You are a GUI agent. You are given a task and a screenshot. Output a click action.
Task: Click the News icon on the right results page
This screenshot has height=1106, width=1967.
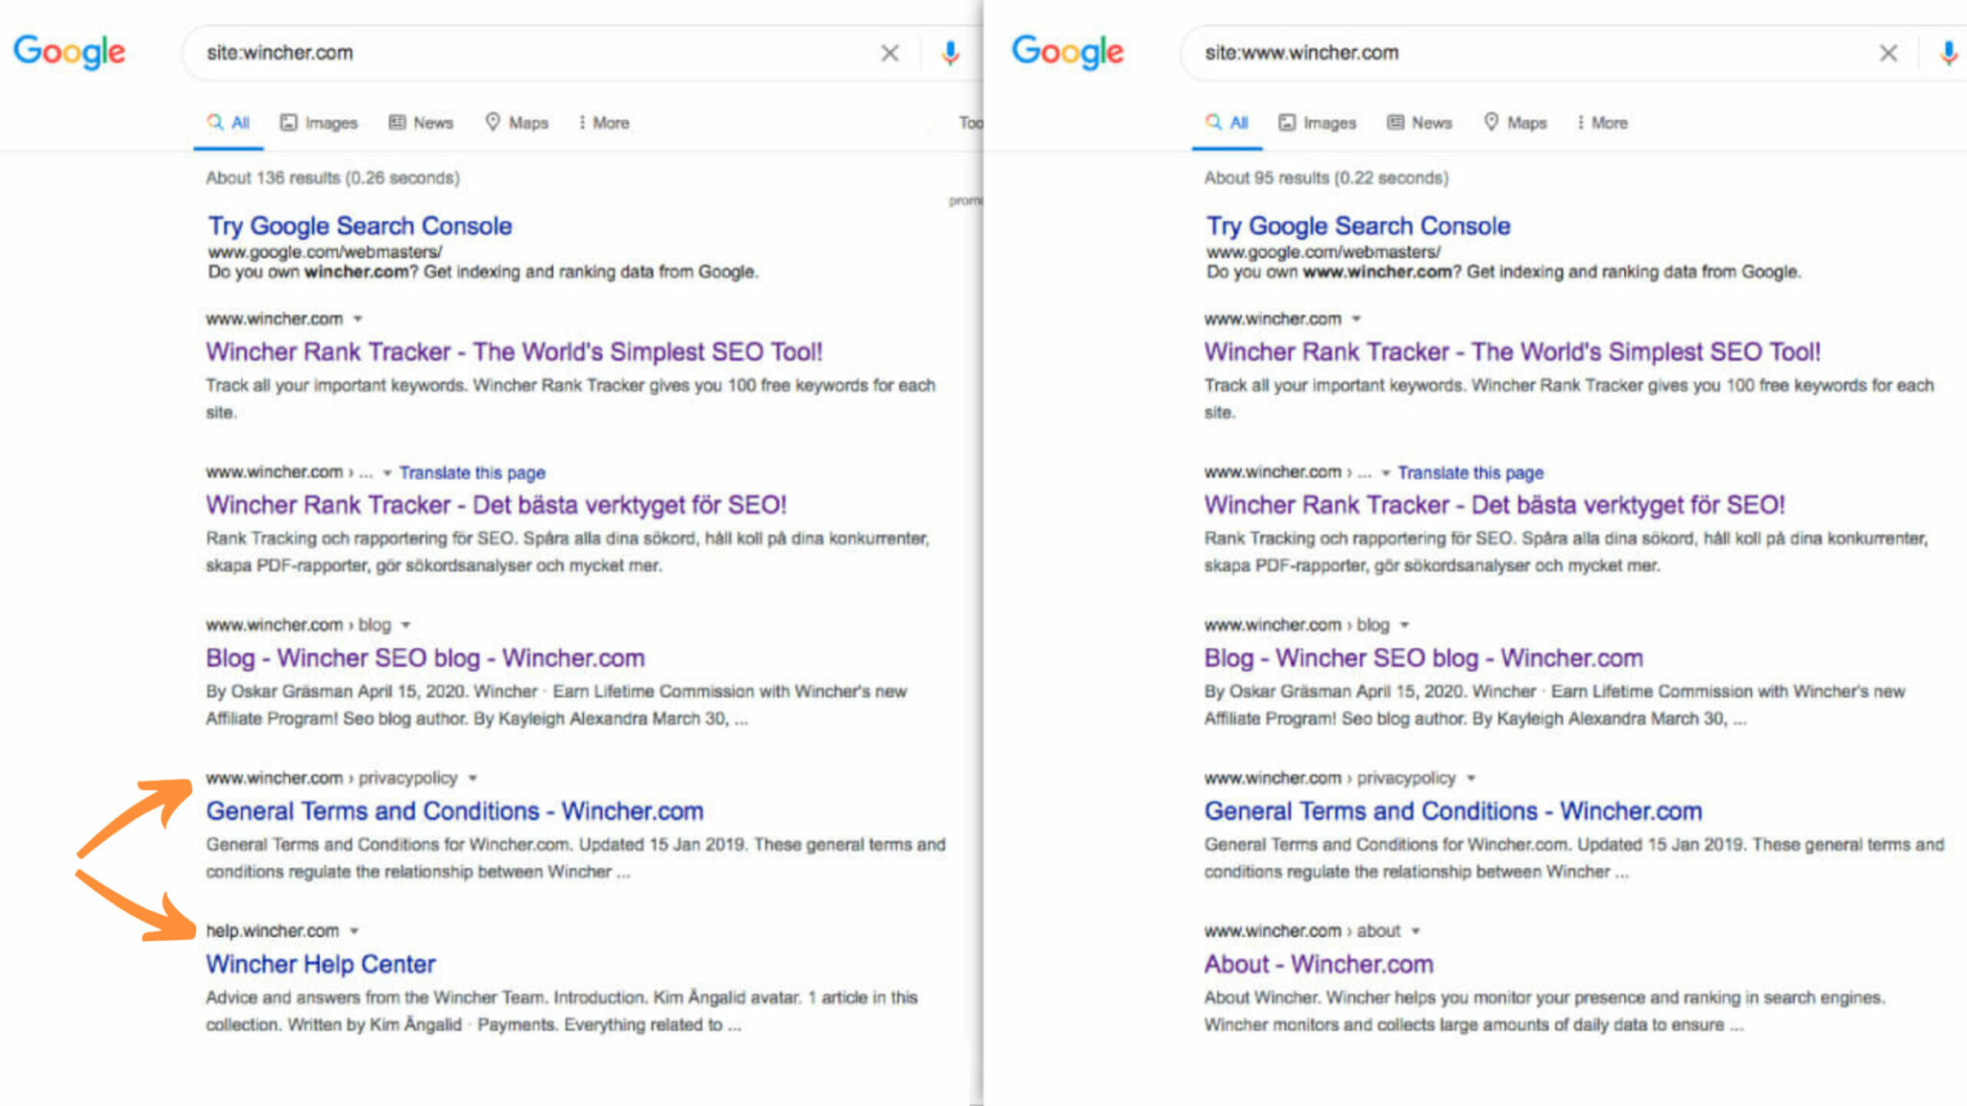pos(1396,122)
